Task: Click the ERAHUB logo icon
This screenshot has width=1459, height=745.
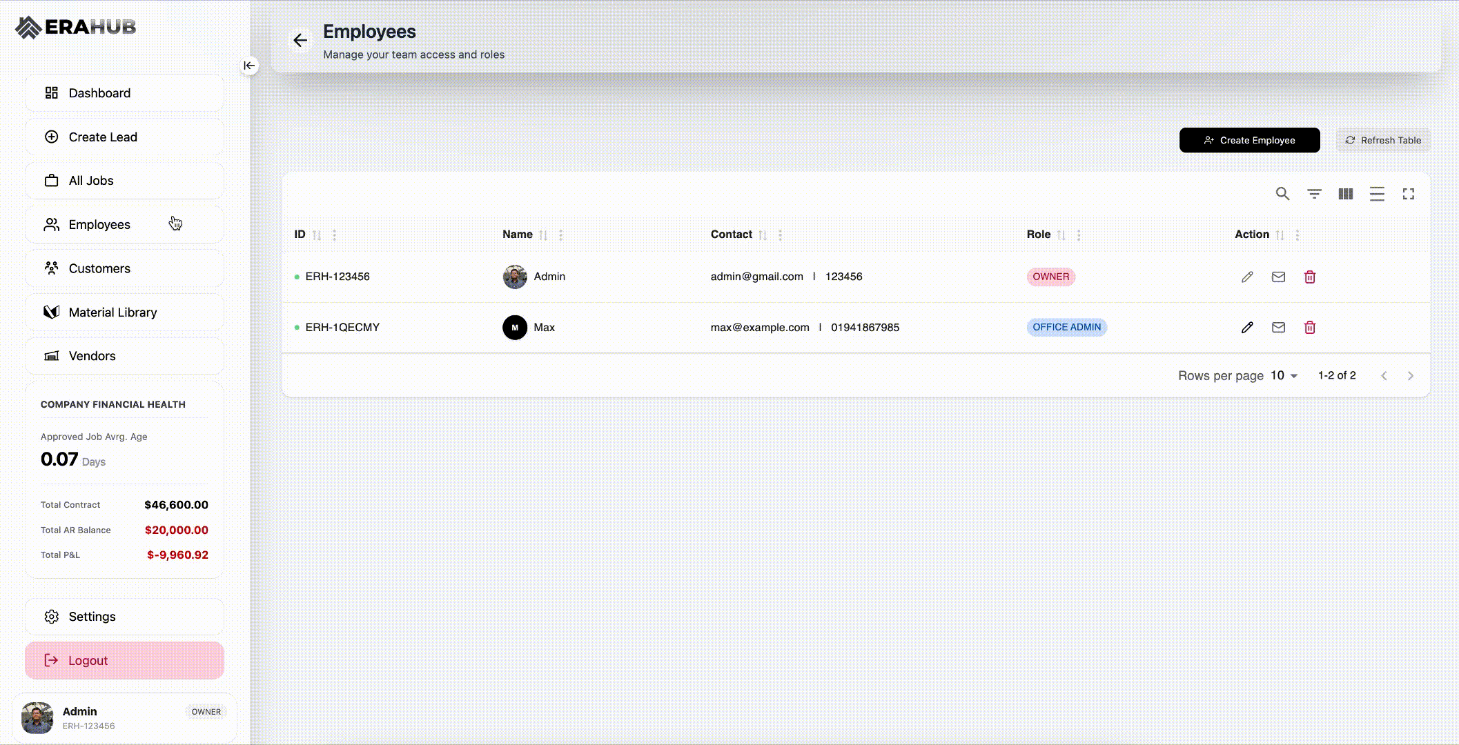Action: coord(28,27)
